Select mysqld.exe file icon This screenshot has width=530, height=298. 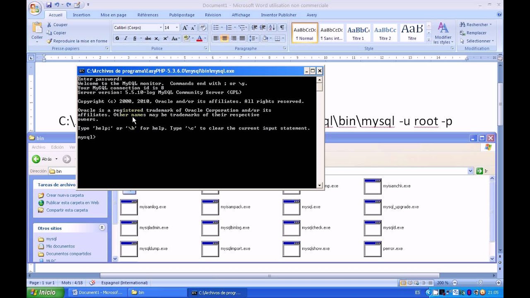click(372, 228)
